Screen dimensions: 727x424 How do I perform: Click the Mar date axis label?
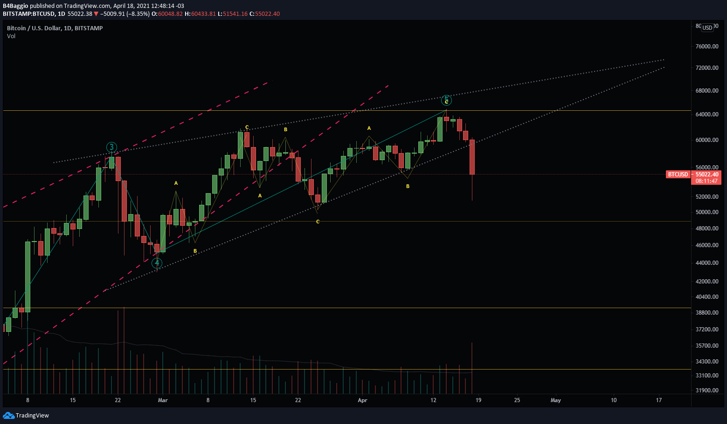click(163, 400)
